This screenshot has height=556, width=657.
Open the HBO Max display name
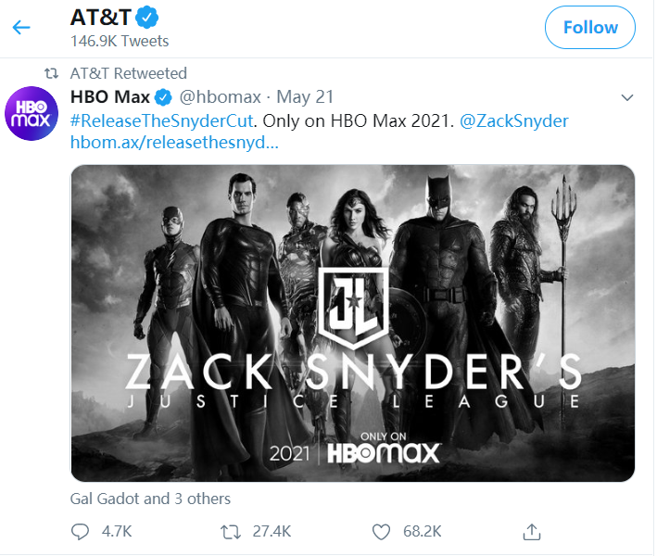[x=110, y=97]
